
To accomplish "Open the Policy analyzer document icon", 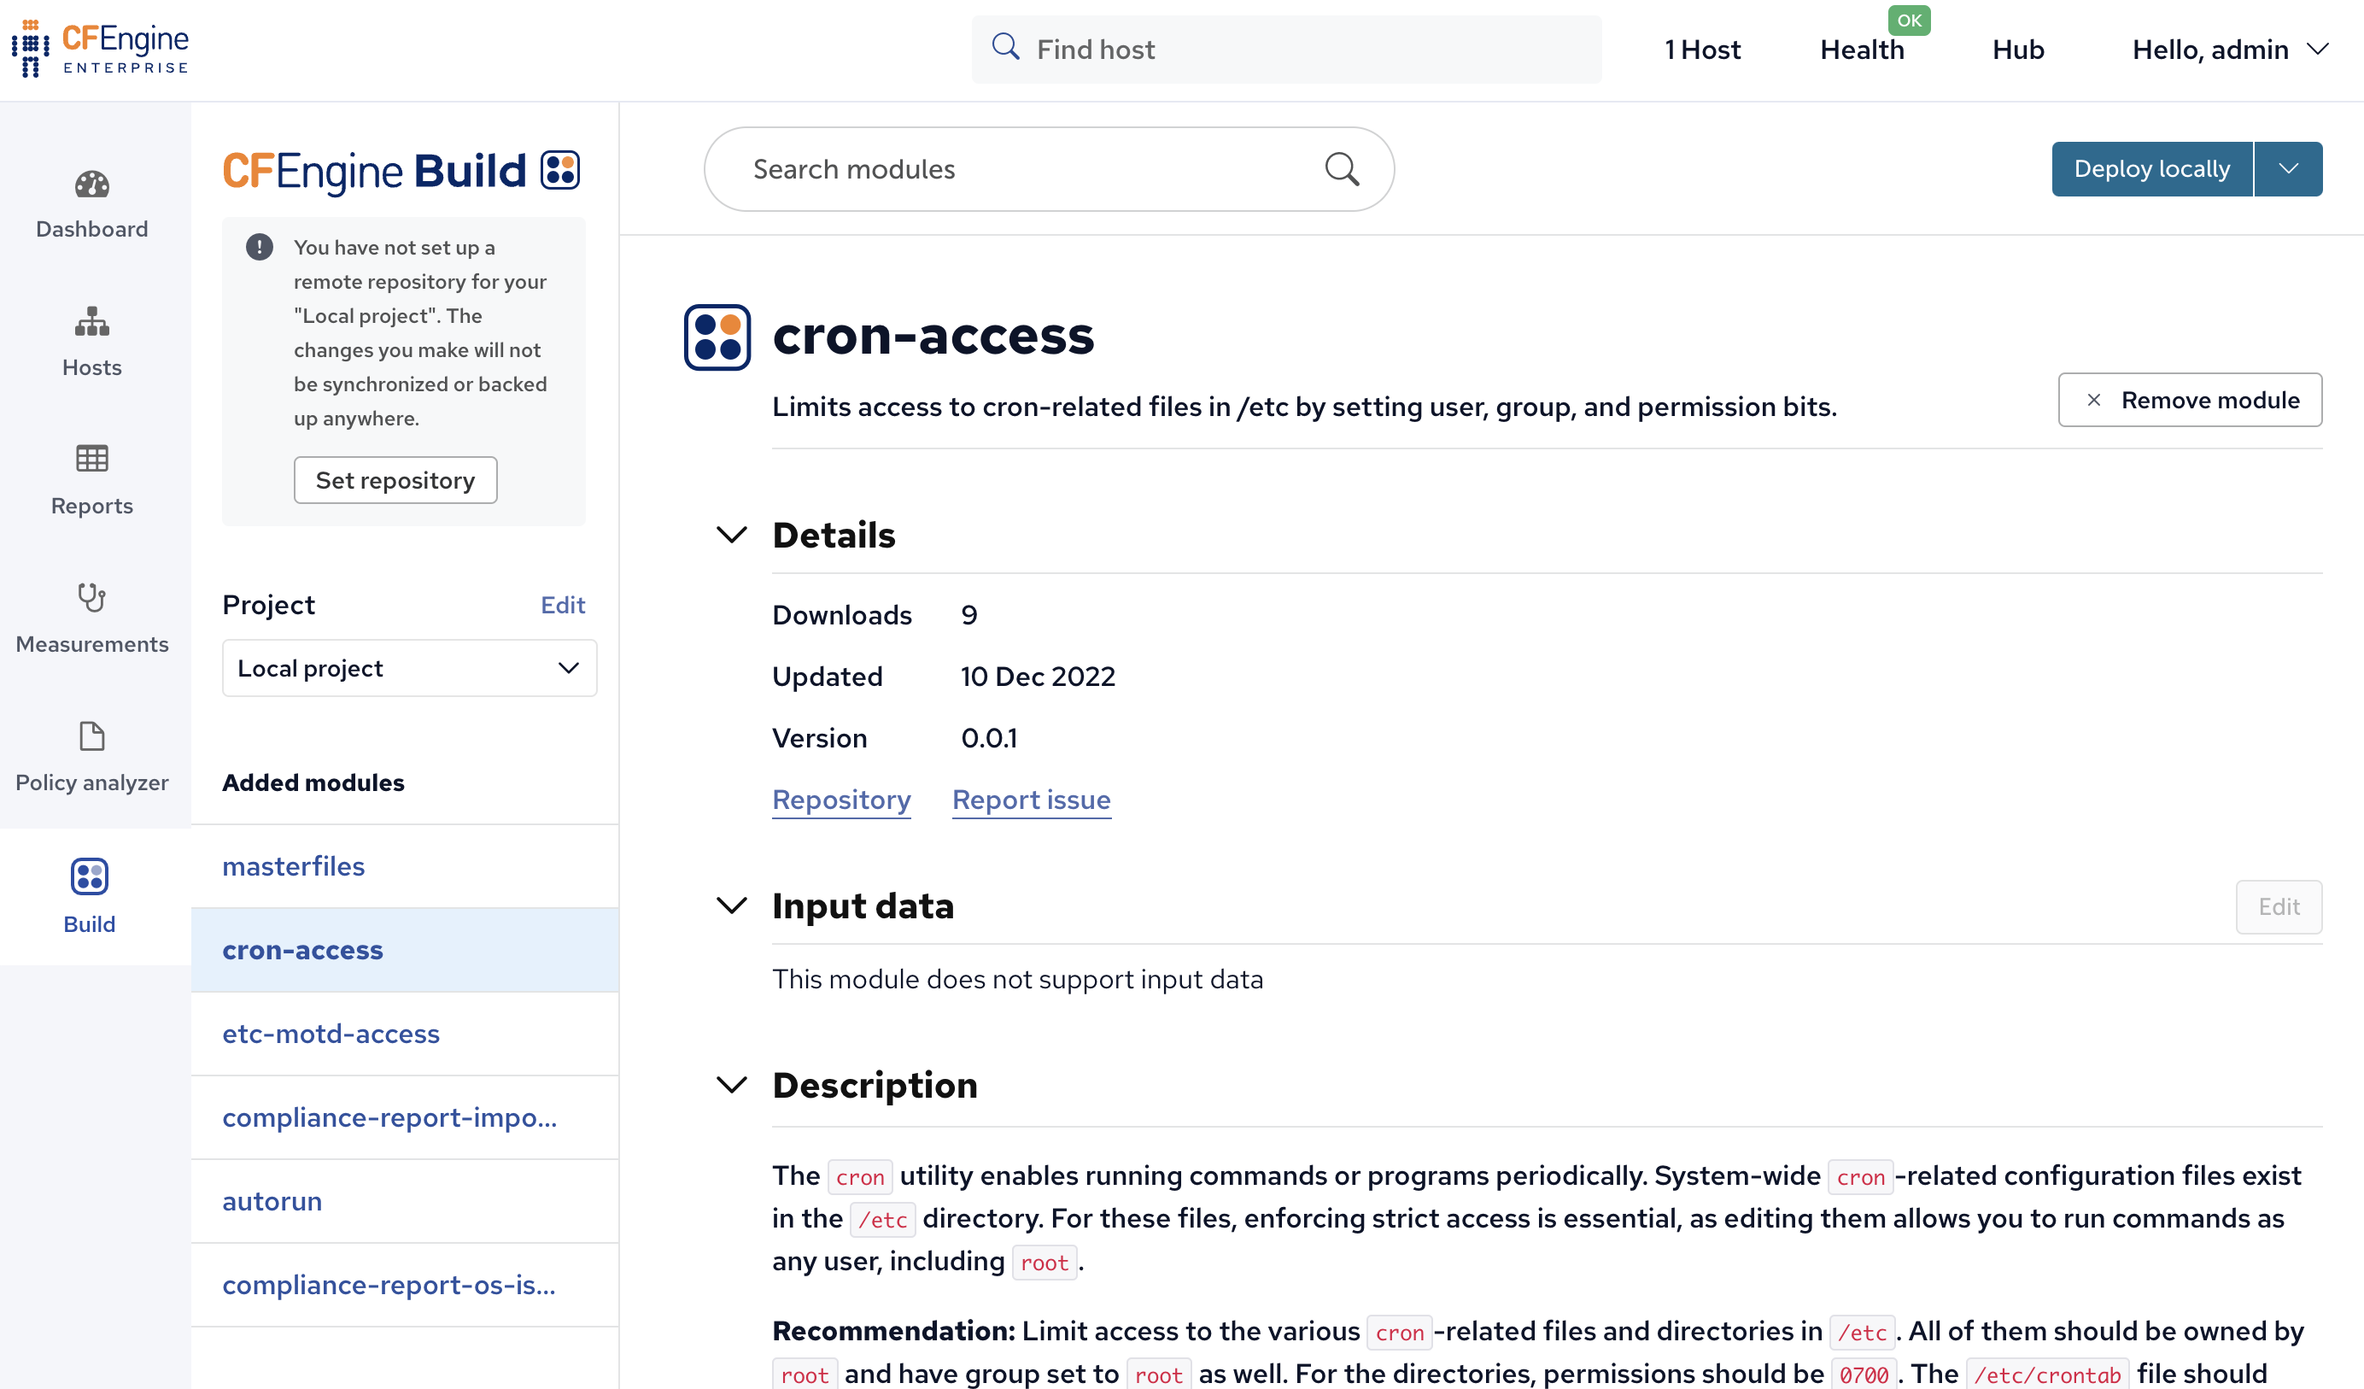I will click(92, 736).
